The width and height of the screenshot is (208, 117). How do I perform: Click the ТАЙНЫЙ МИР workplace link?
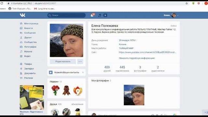click(x=126, y=48)
